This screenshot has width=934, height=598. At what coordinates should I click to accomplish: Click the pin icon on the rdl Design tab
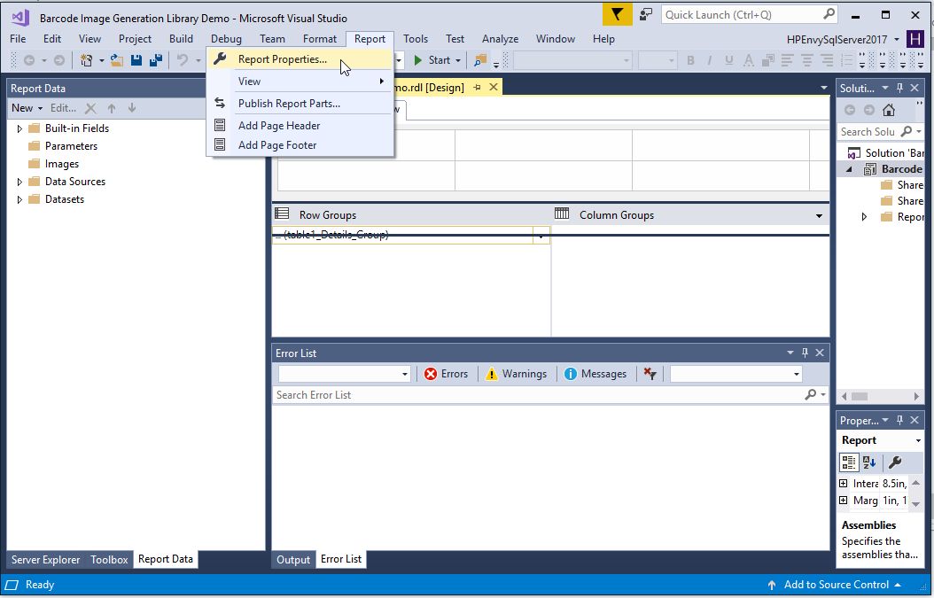[477, 88]
